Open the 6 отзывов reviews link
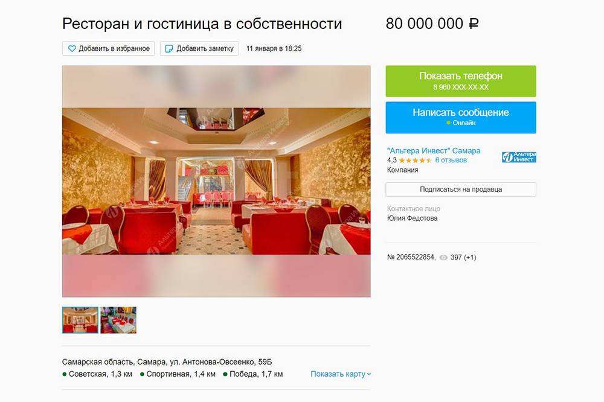604x402 pixels. (451, 160)
